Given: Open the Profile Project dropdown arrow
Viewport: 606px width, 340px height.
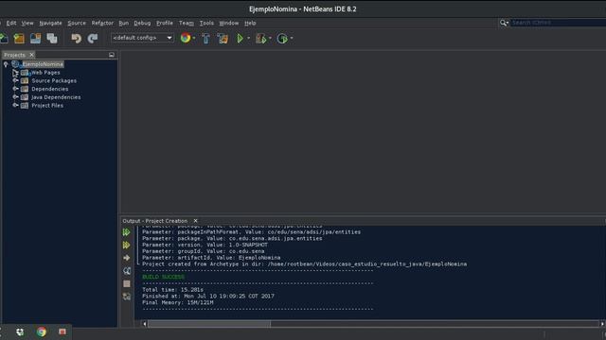Looking at the screenshot, I should pos(292,38).
